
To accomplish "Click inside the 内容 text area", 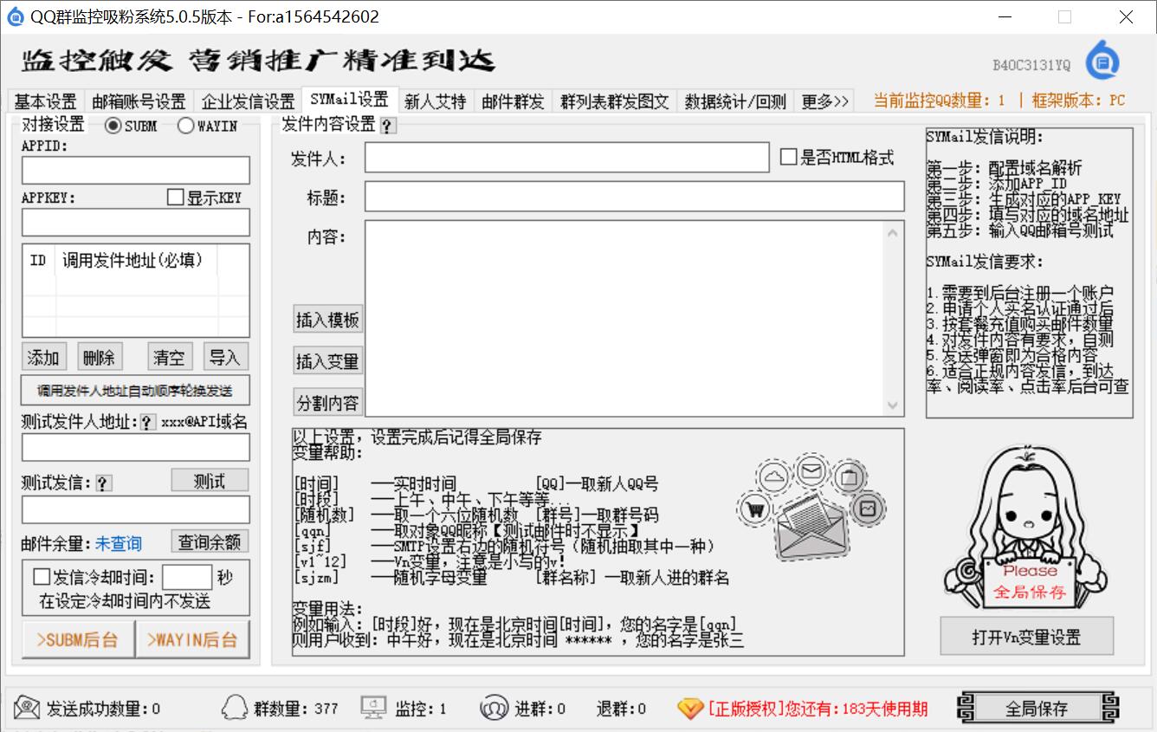I will tap(624, 319).
